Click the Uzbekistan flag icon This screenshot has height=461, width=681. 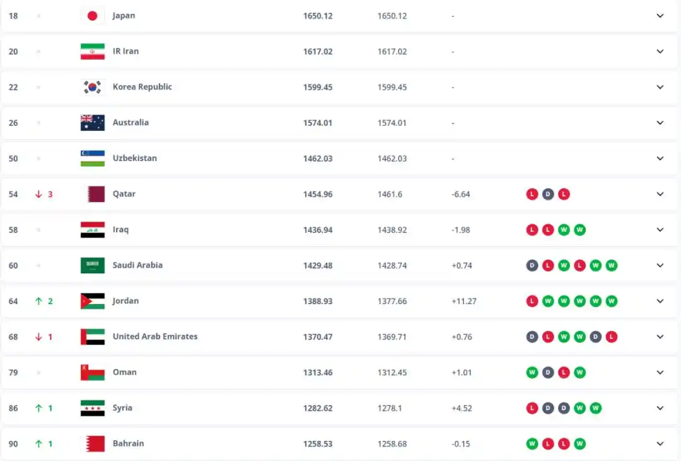93,158
